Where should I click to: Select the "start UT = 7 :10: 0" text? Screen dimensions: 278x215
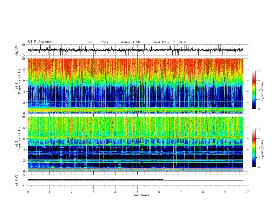pyautogui.click(x=170, y=42)
